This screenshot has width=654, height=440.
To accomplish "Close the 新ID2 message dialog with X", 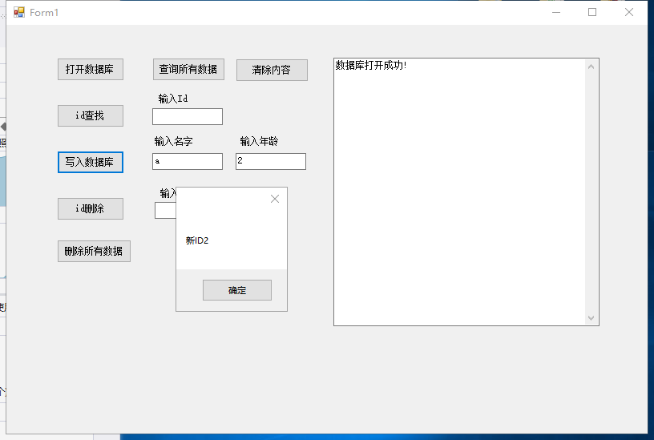I will (275, 199).
